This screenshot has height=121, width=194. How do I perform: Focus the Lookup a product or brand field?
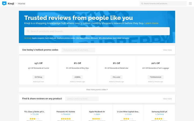82,99
